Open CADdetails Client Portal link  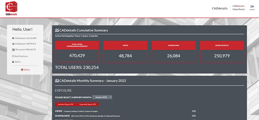(239, 8)
